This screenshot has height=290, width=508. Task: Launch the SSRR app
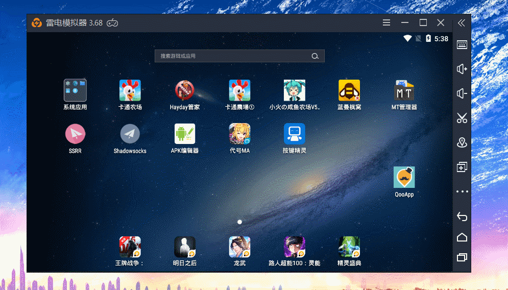75,134
